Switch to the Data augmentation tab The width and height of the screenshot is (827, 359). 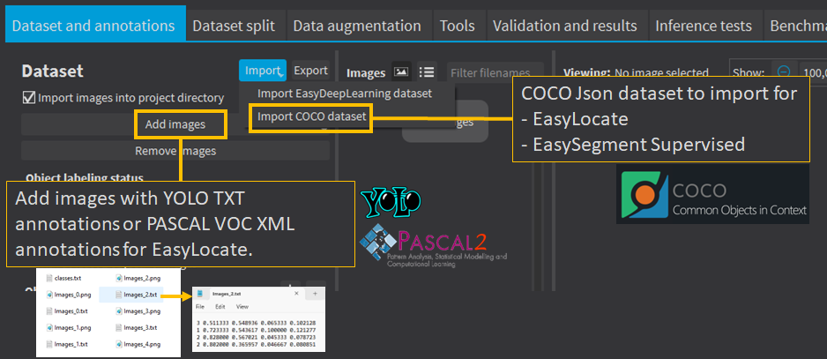click(357, 26)
